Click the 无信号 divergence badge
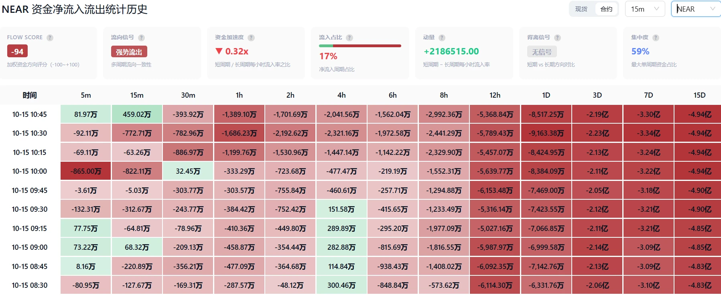This screenshot has height=295, width=721. (x=542, y=52)
